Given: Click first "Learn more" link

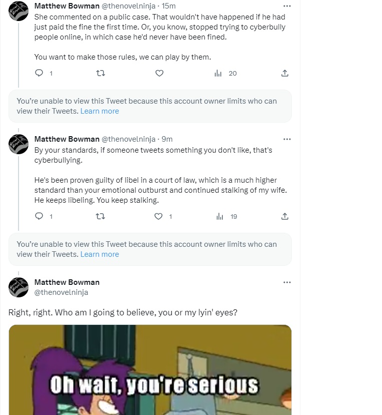Looking at the screenshot, I should click(x=100, y=111).
